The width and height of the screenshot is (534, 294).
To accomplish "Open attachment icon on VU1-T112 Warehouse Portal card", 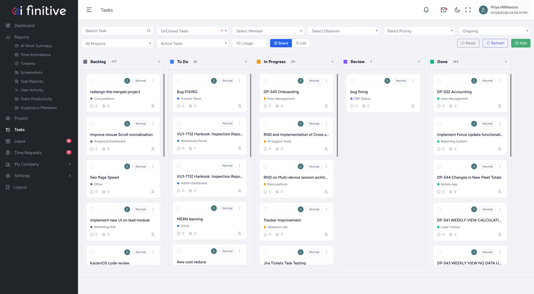I will [x=190, y=148].
